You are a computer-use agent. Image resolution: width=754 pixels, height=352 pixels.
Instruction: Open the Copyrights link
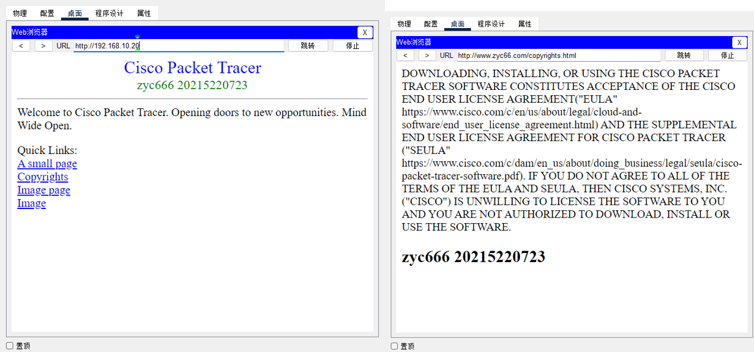(x=43, y=177)
